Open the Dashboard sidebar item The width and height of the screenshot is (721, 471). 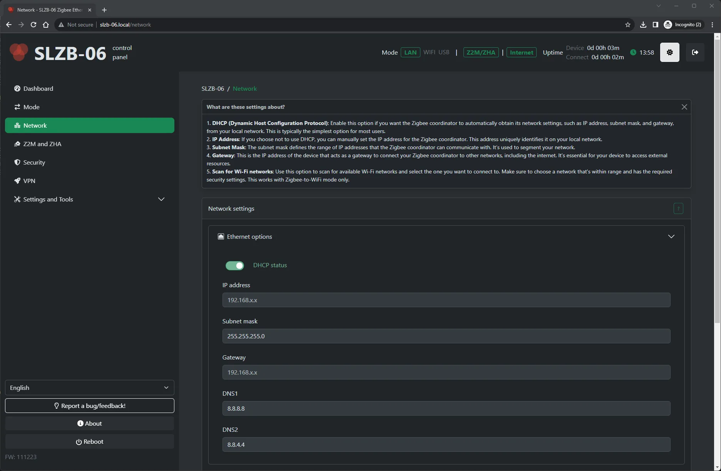point(38,88)
